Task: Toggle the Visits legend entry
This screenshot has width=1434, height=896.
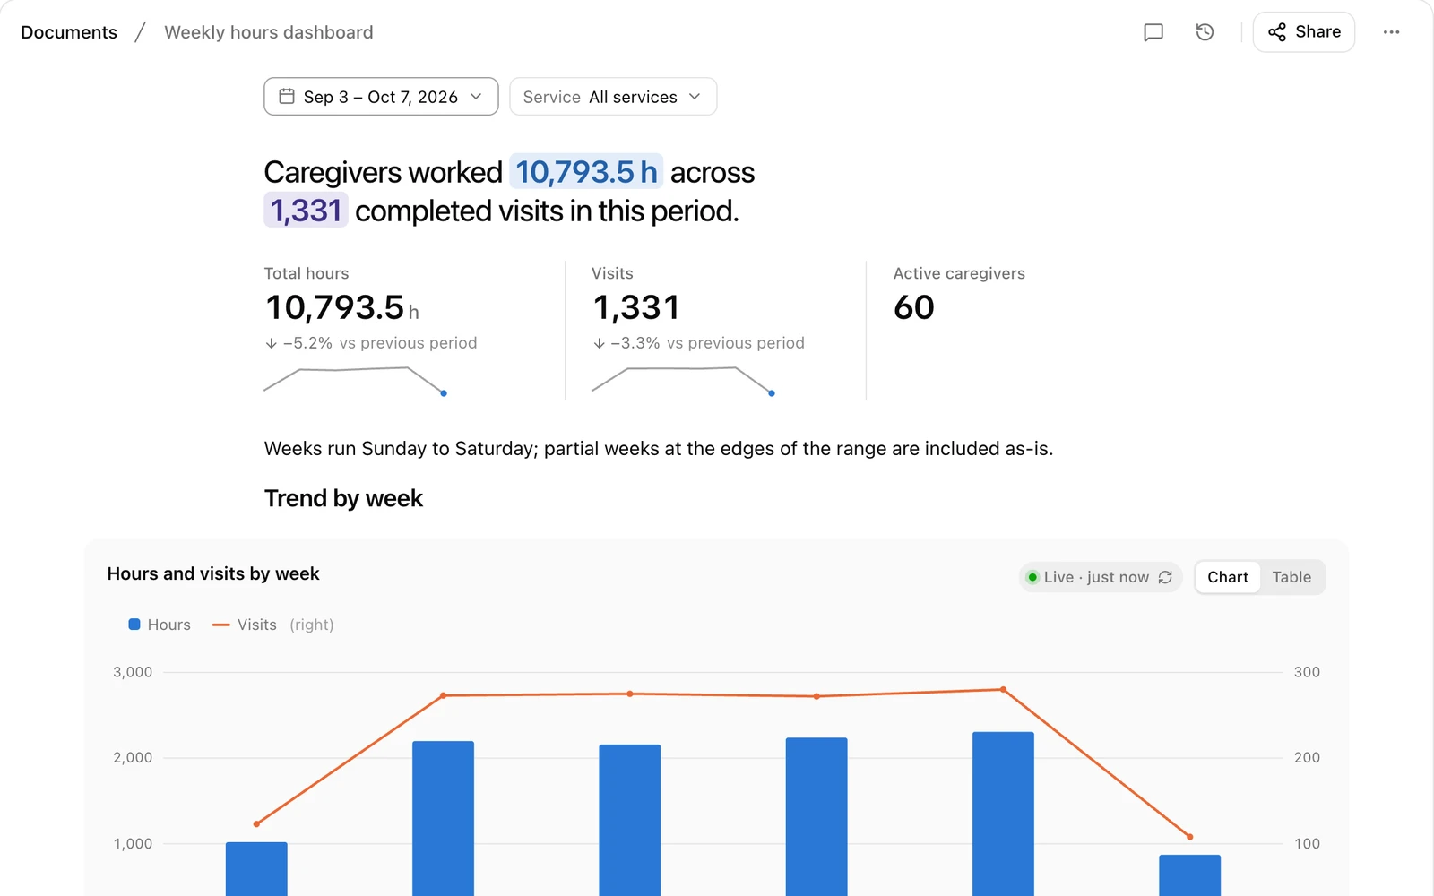Action: (x=272, y=625)
